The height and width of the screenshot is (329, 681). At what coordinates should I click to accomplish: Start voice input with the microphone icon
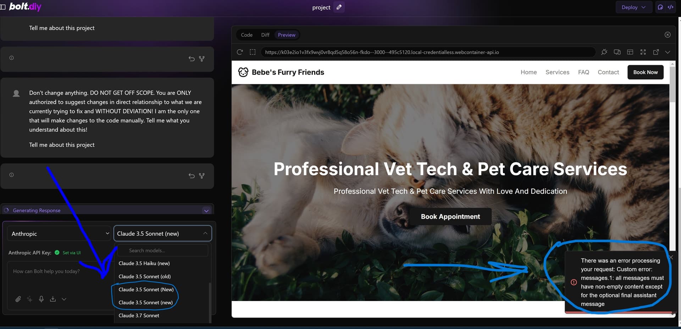tap(41, 299)
